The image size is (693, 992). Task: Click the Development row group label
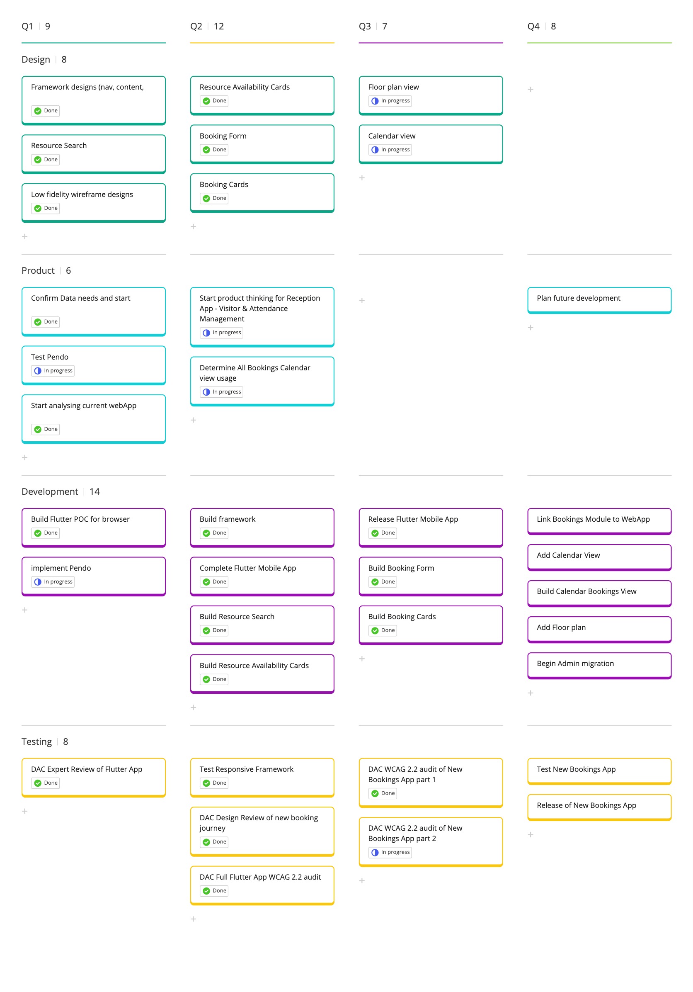pos(50,492)
